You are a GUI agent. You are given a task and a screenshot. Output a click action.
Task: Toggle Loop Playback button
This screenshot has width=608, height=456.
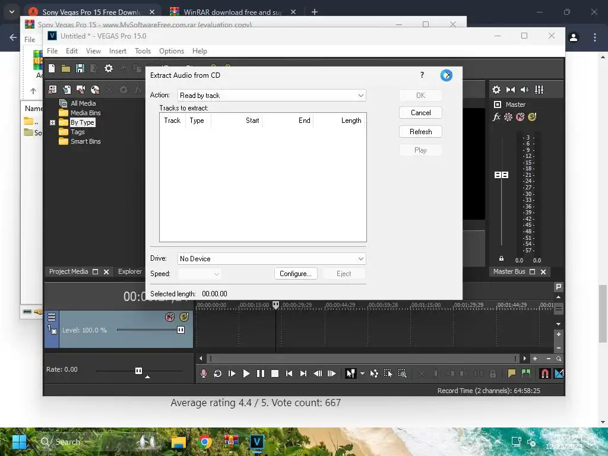(217, 373)
